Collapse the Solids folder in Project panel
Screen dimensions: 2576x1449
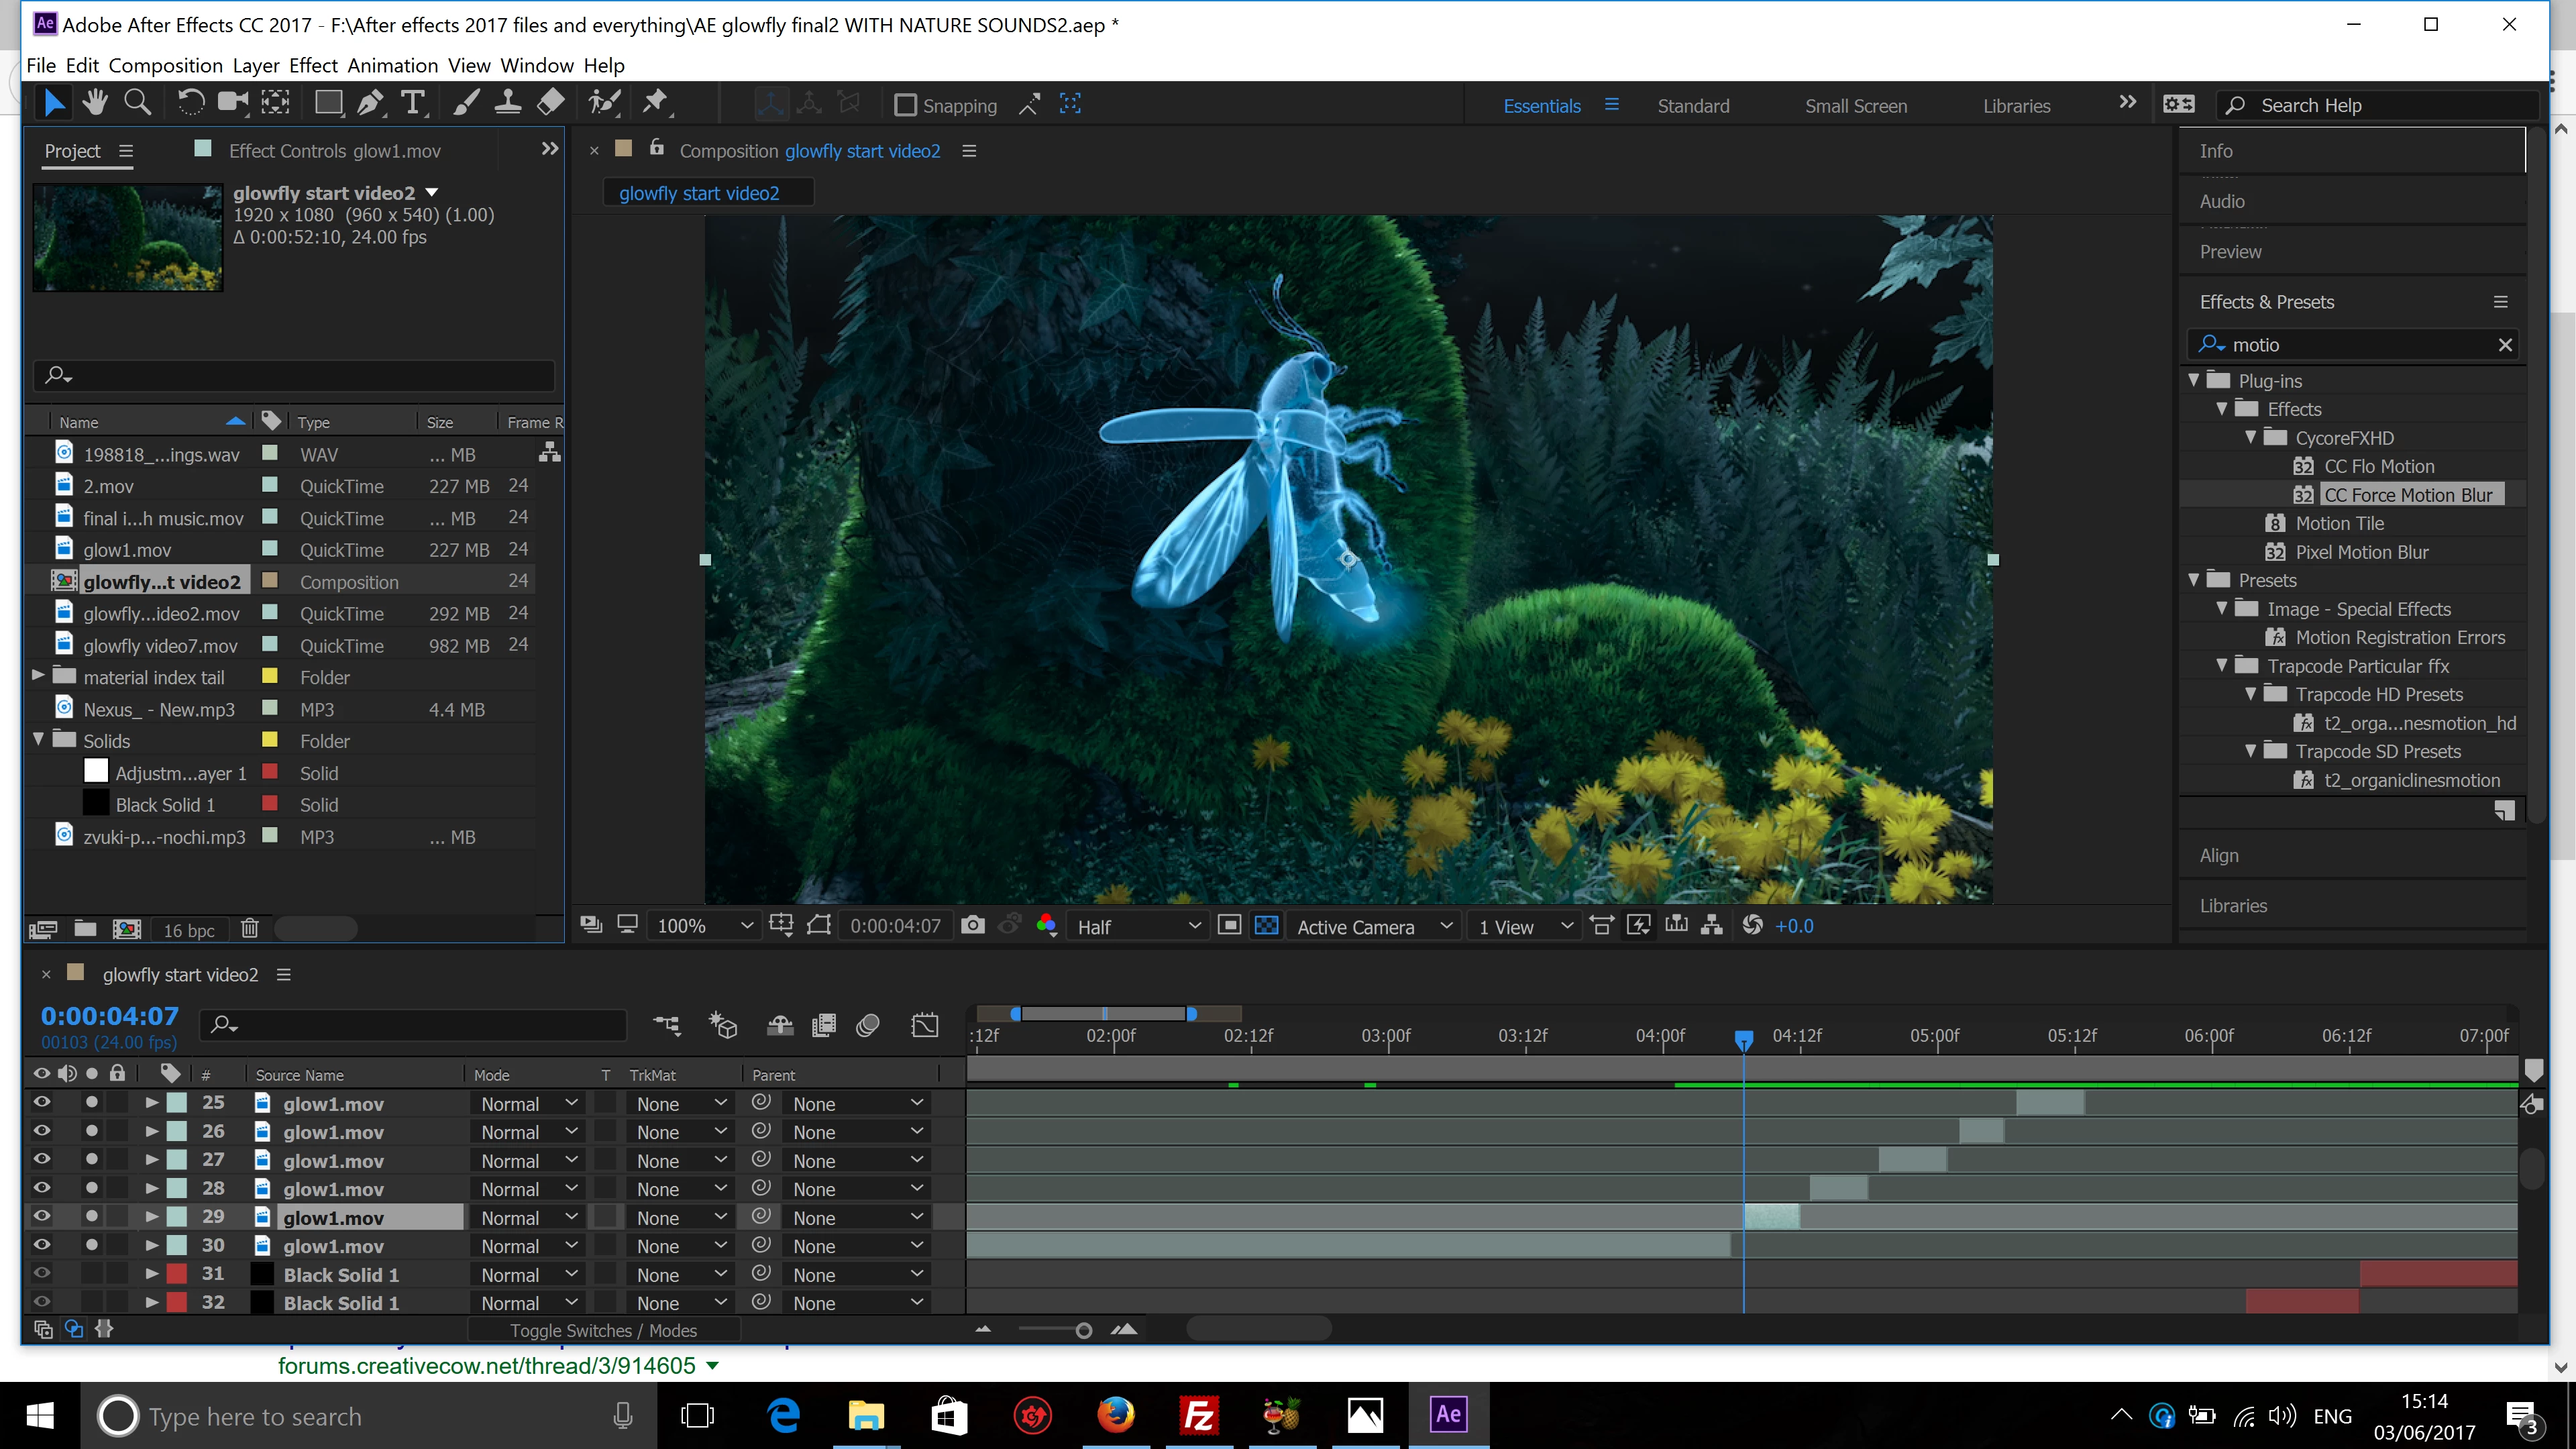39,740
